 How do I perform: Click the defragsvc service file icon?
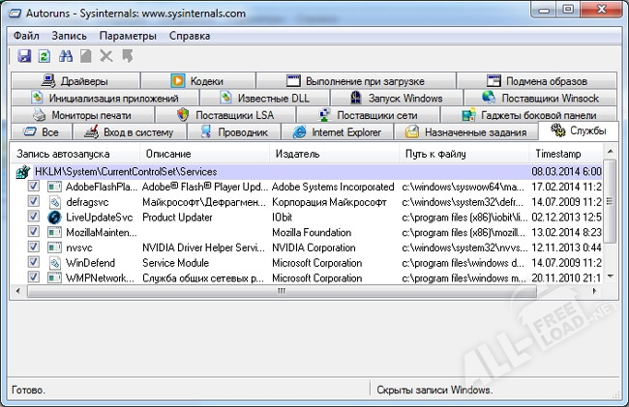[54, 202]
